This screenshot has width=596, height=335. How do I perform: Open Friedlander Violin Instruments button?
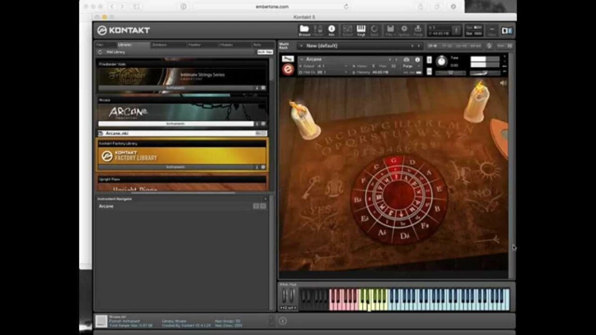(176, 88)
